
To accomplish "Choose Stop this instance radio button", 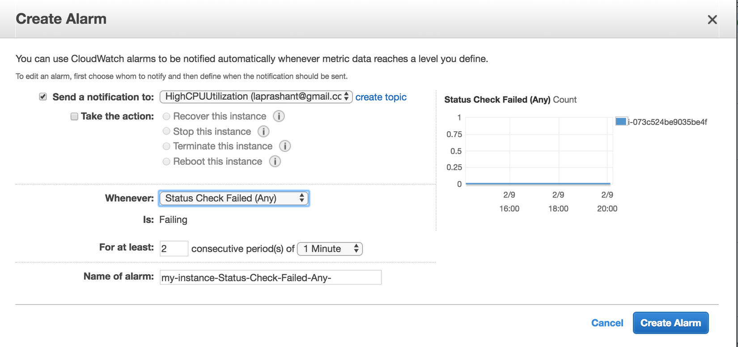I will pos(166,131).
